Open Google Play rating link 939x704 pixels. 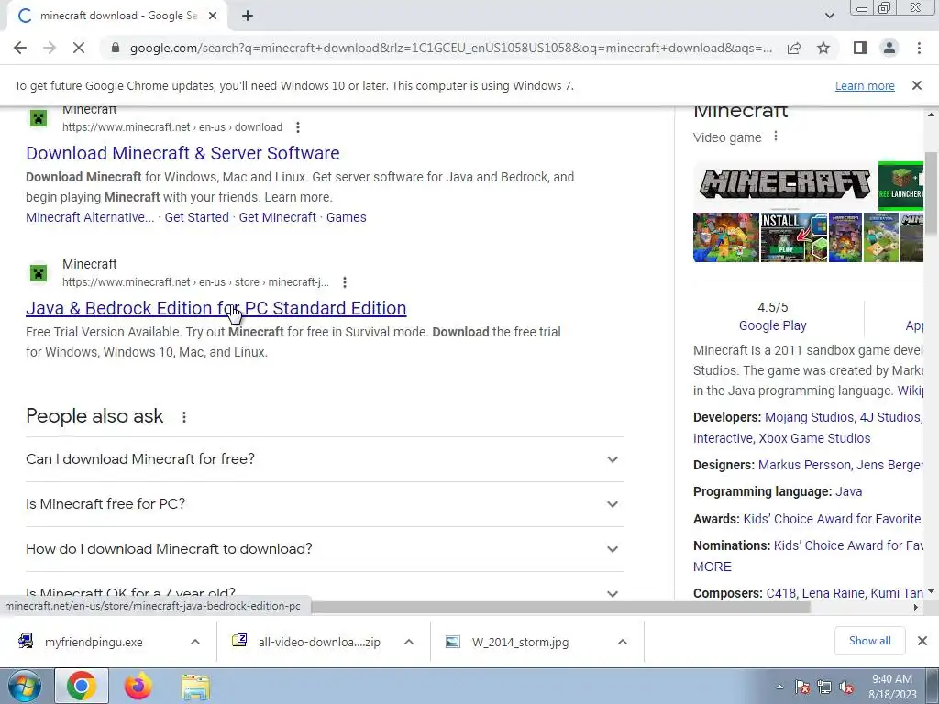[772, 325]
